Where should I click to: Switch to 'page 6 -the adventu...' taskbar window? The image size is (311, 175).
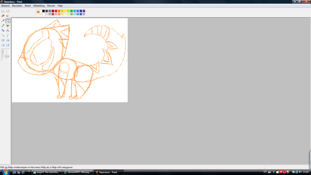[x=47, y=172]
